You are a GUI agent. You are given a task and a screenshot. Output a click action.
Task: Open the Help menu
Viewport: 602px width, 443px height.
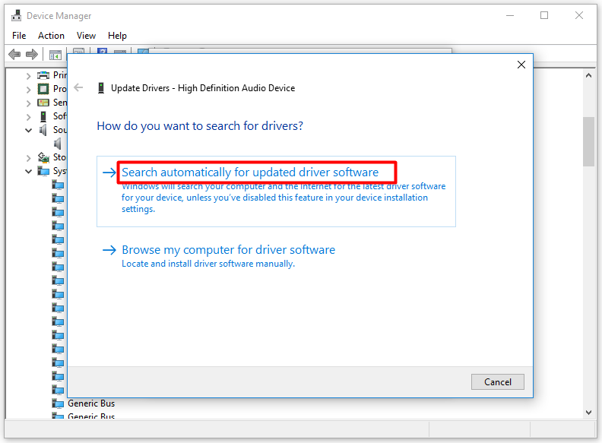pyautogui.click(x=117, y=36)
